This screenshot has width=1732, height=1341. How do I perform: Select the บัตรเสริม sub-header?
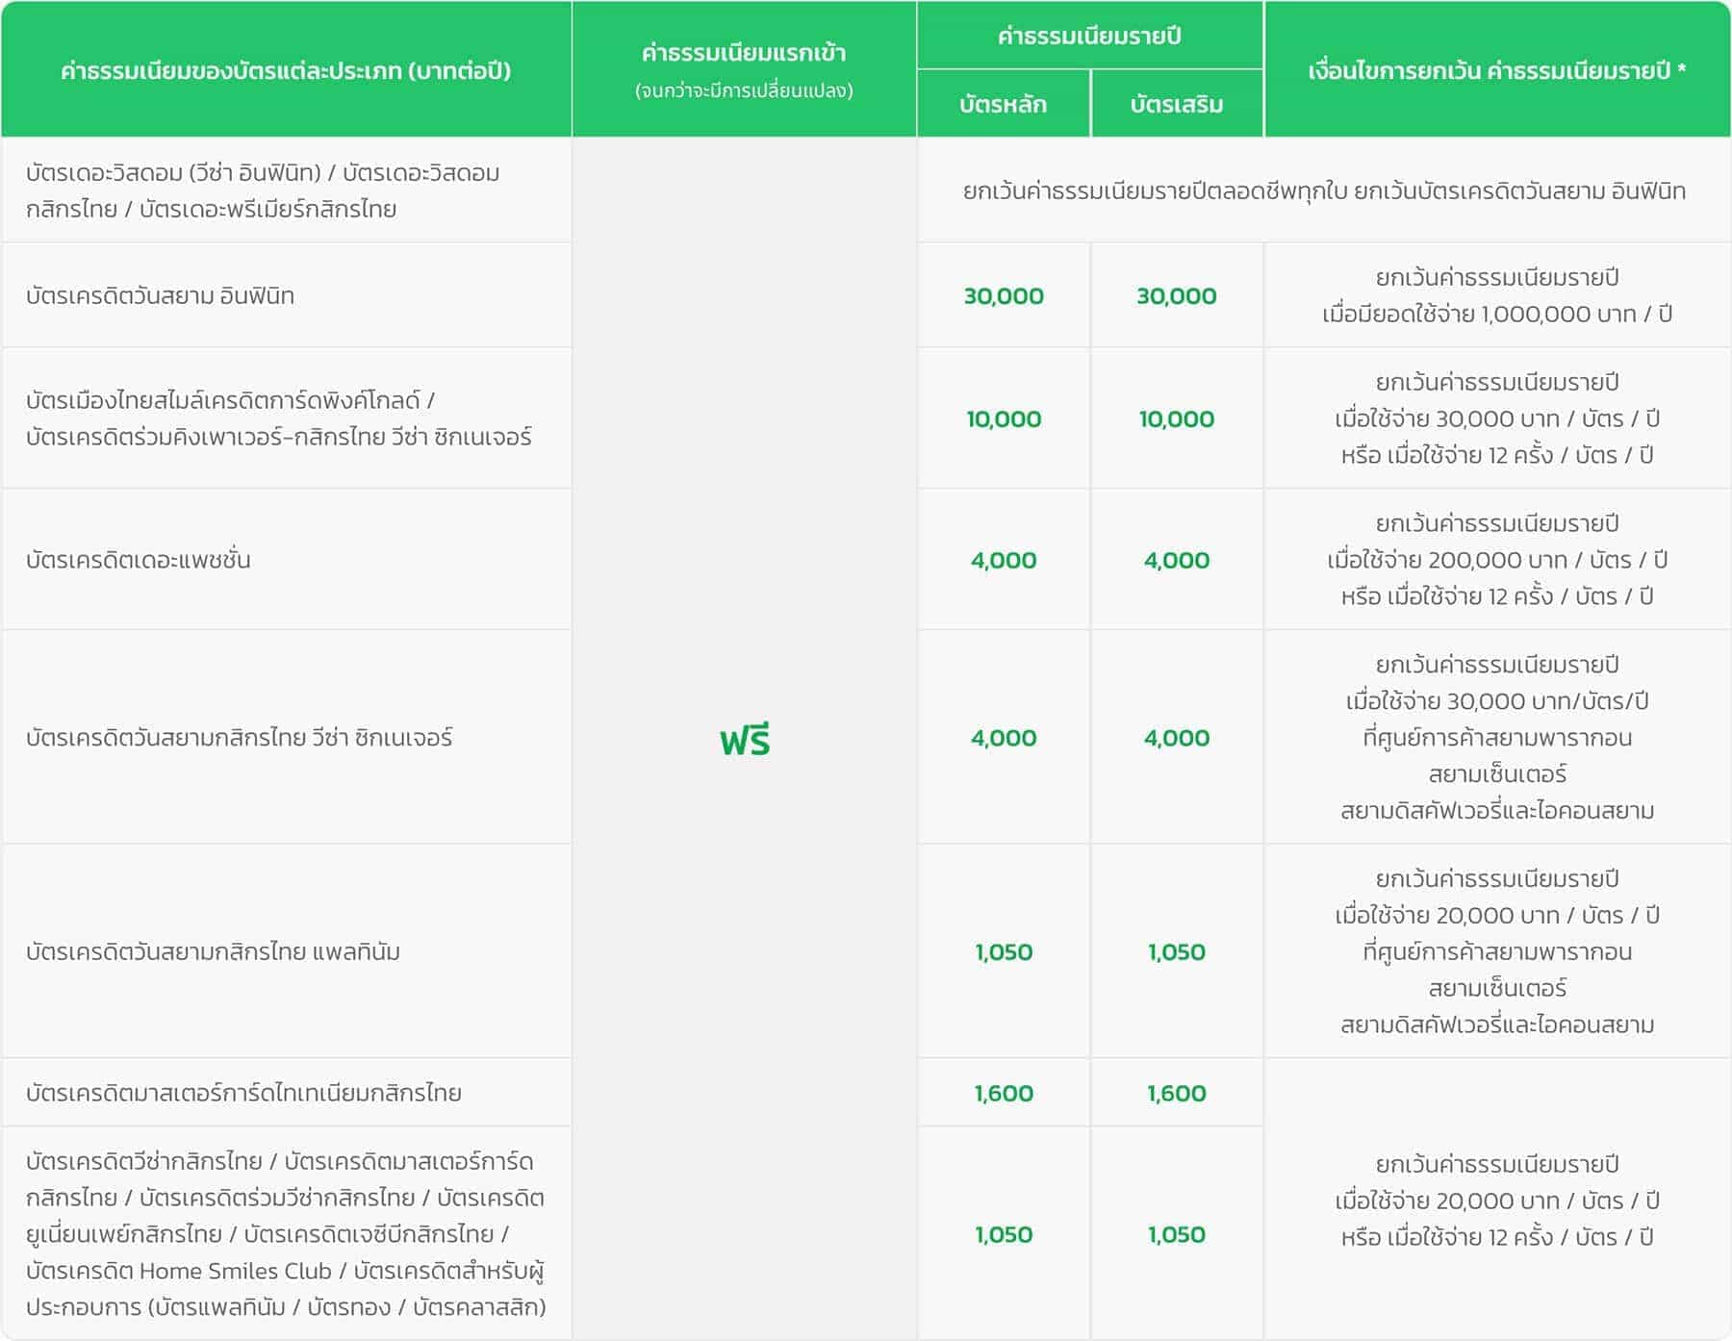(x=1176, y=104)
